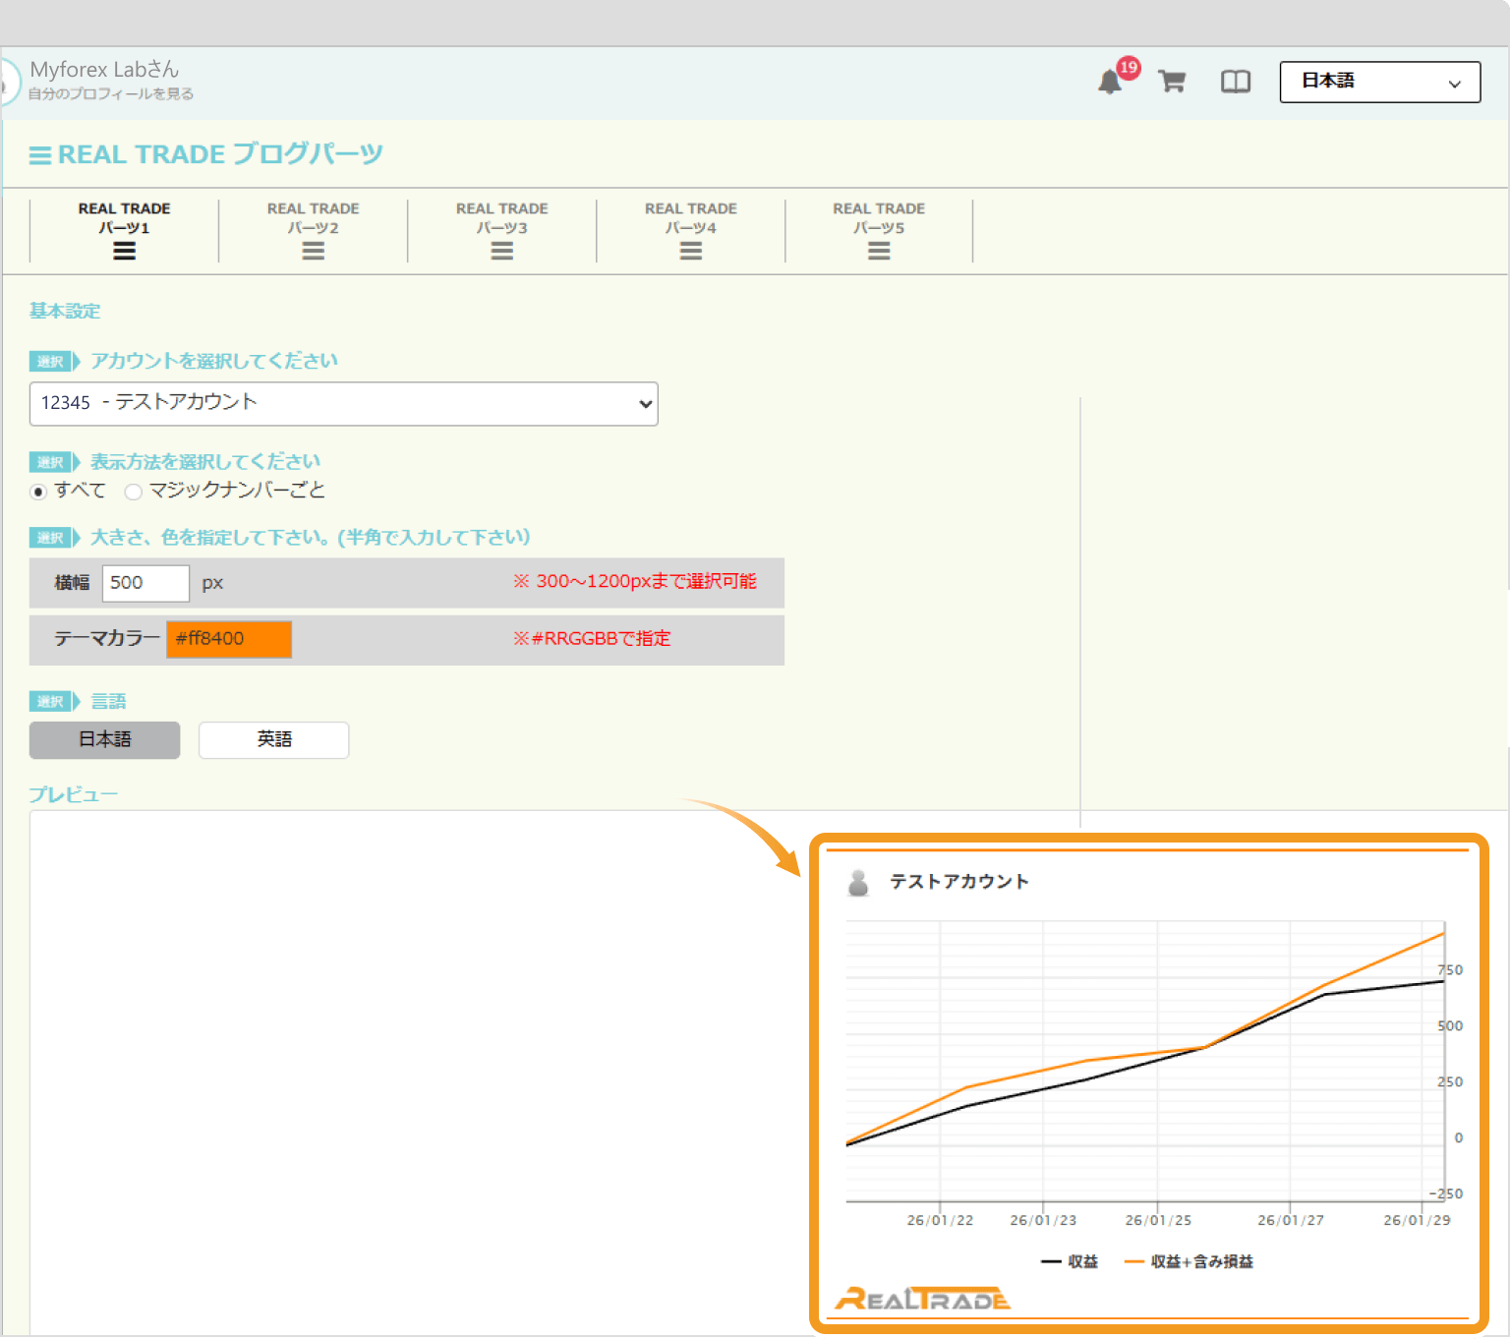Open the 日本語 language dropdown in the header
This screenshot has width=1510, height=1339.
pyautogui.click(x=1379, y=82)
